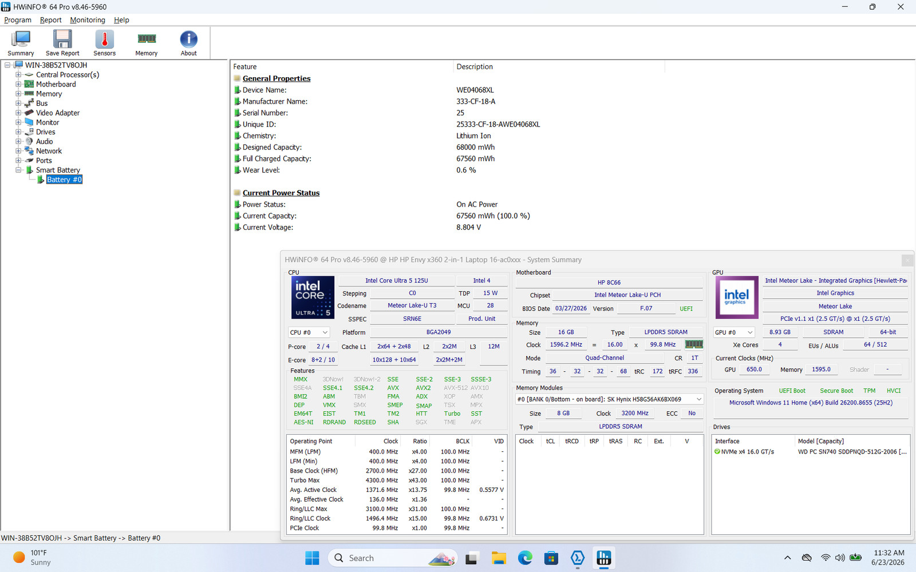Open the CPU #0 selector dropdown

[309, 332]
